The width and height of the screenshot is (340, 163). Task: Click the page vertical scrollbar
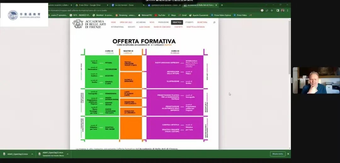tap(290, 48)
